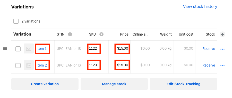Add a column with the plus icon
The height and width of the screenshot is (98, 232).
point(222,35)
